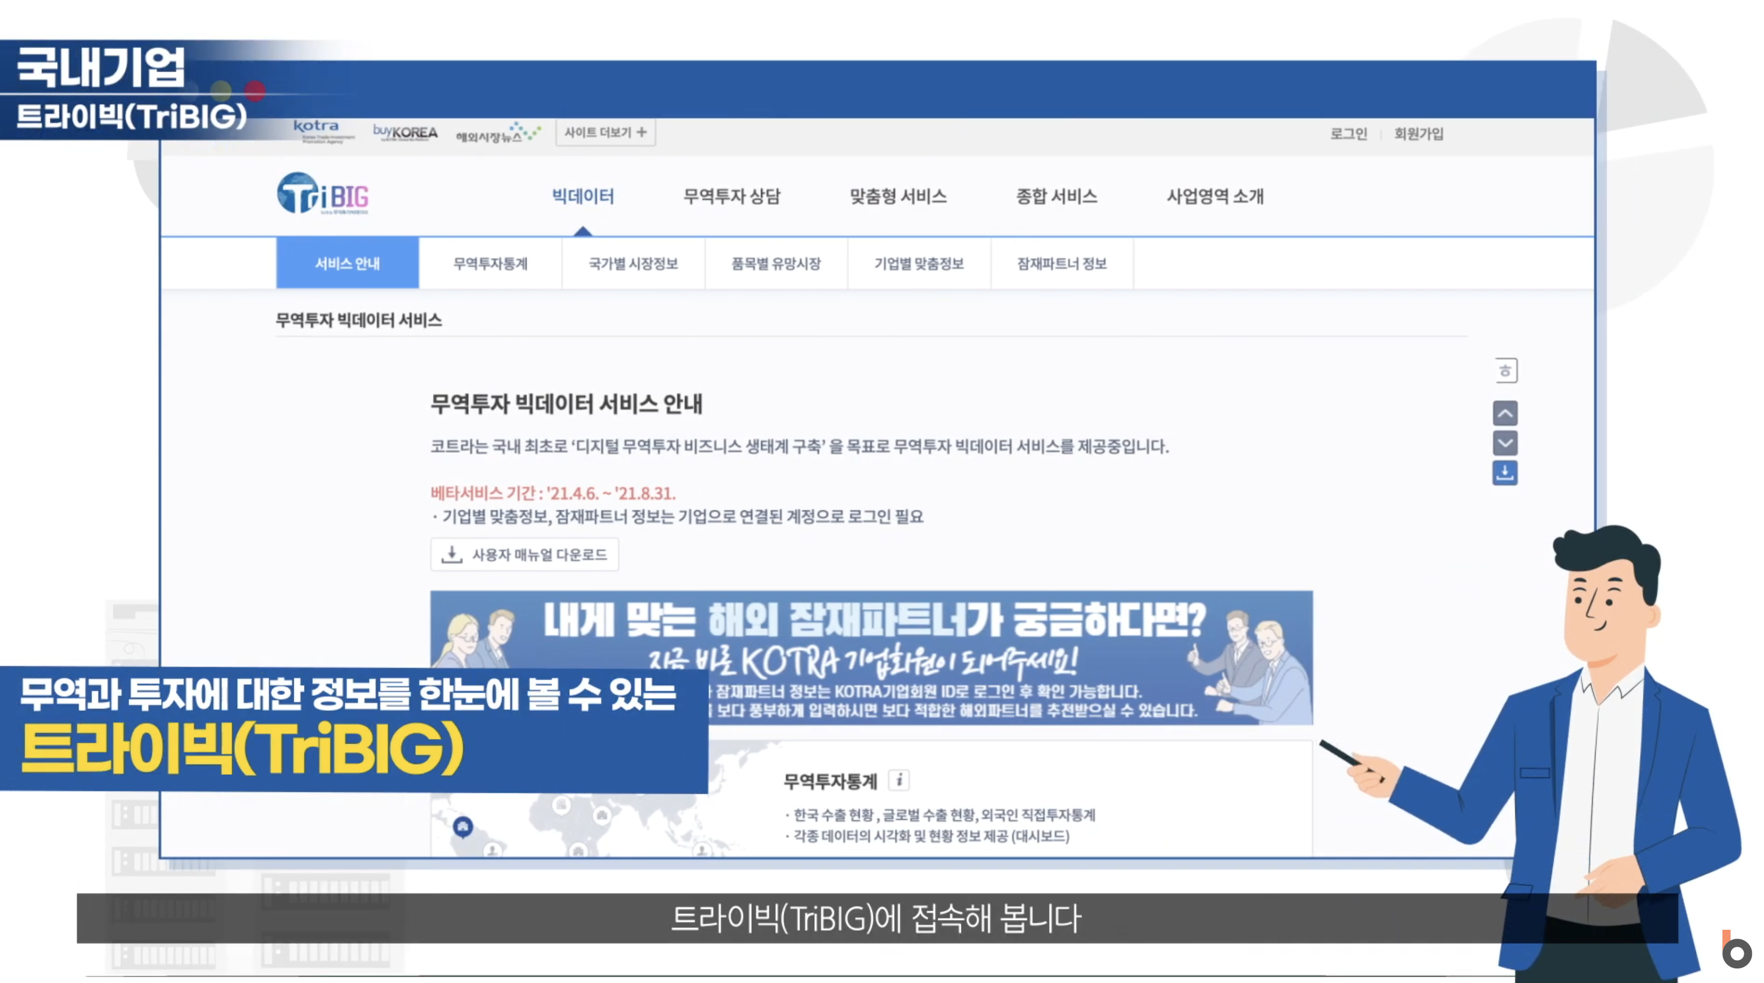Open the 맞춤형 서비스 menu

click(x=898, y=197)
